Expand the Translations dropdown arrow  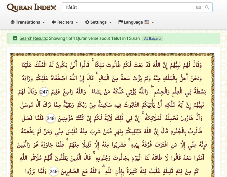(x=44, y=22)
